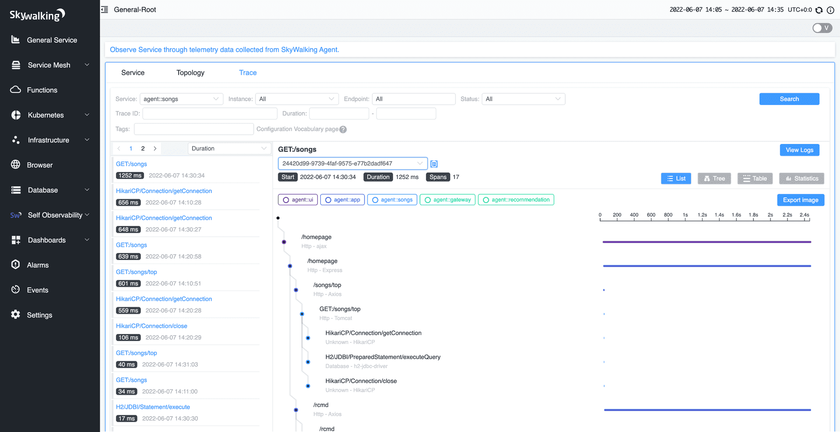
Task: Click the refresh time range icon
Action: click(x=819, y=10)
